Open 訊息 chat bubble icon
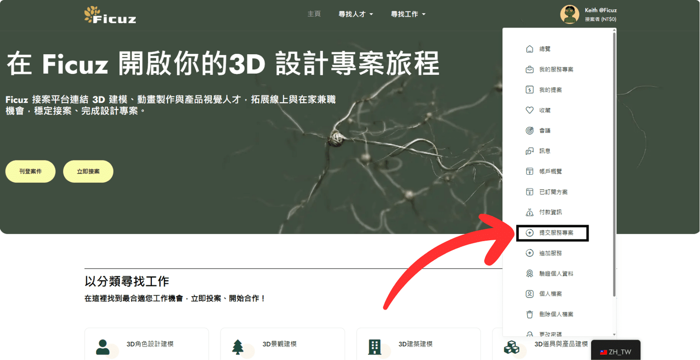The width and height of the screenshot is (700, 360). pyautogui.click(x=529, y=151)
